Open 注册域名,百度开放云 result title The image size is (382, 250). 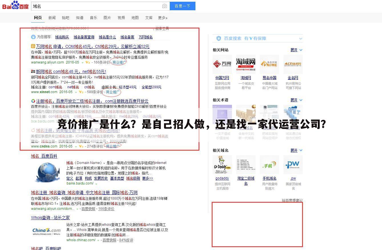(x=92, y=101)
